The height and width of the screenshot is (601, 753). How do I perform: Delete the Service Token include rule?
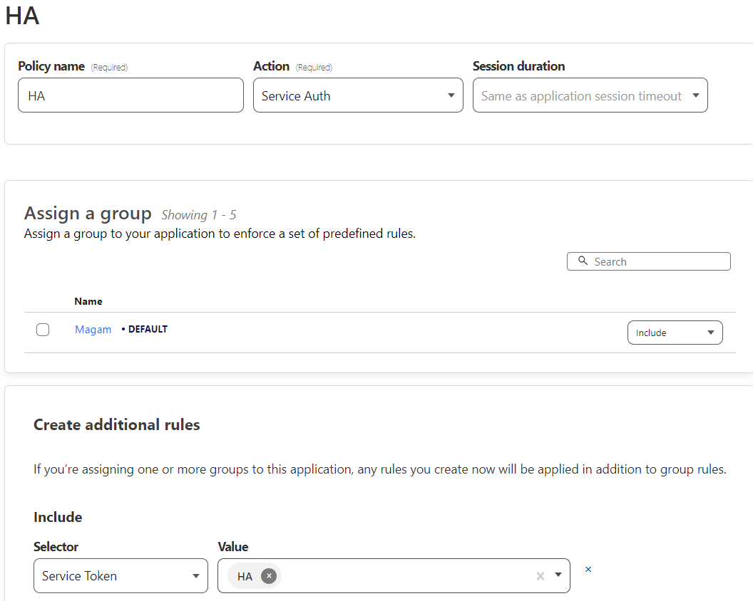click(588, 570)
